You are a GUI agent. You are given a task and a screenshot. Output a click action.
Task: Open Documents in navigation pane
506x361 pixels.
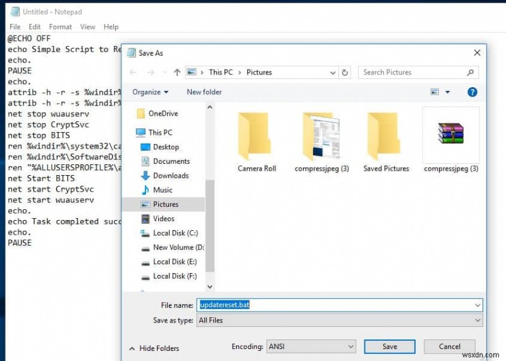click(171, 161)
